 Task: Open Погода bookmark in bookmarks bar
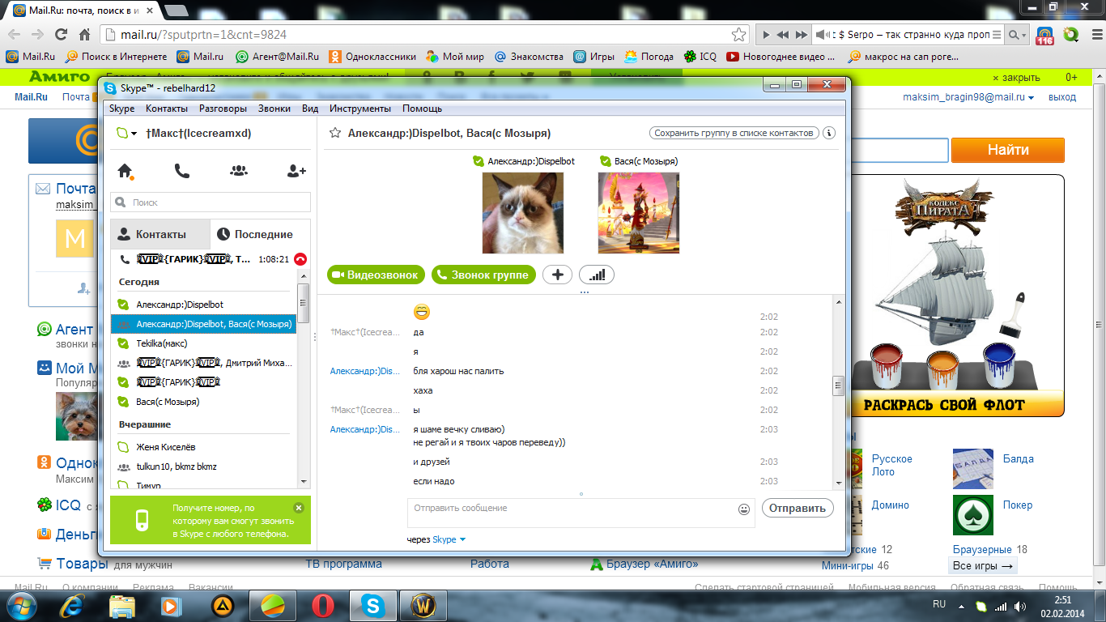pyautogui.click(x=649, y=57)
